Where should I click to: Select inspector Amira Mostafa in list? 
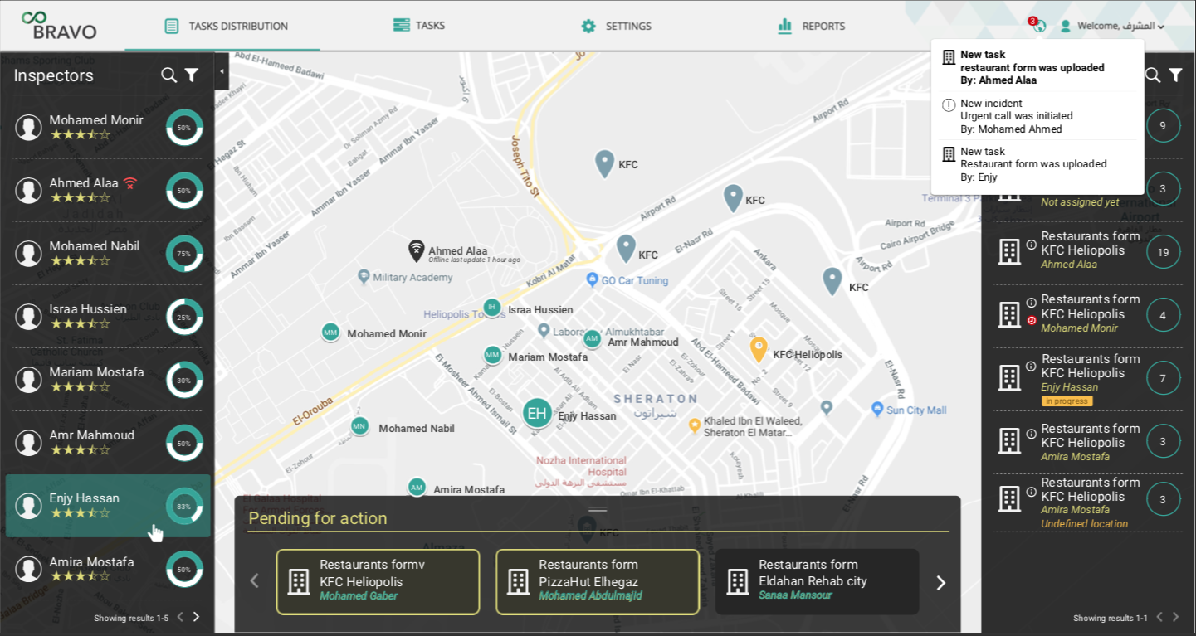click(108, 569)
